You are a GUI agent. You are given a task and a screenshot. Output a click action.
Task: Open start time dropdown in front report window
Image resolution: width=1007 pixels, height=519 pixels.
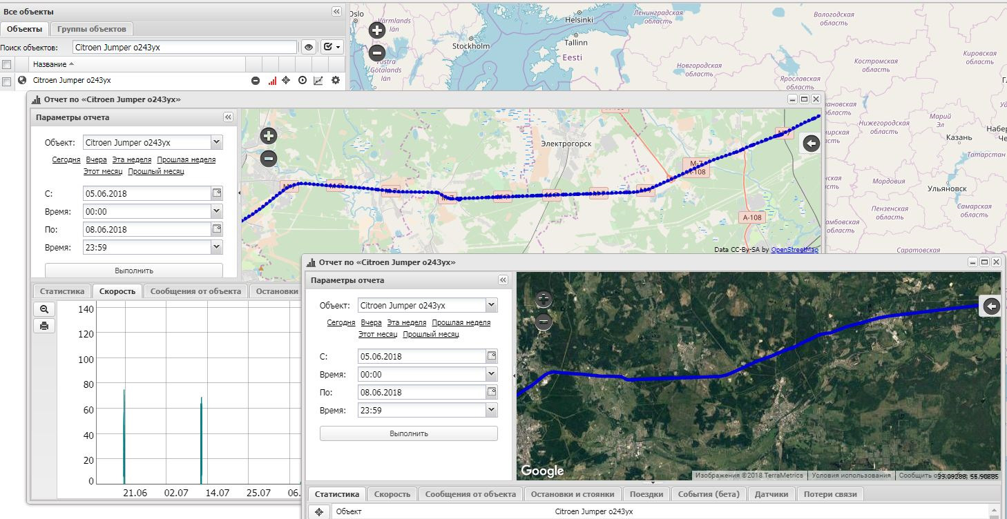(x=491, y=374)
